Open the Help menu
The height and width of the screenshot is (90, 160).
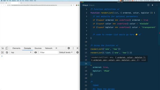35,1
